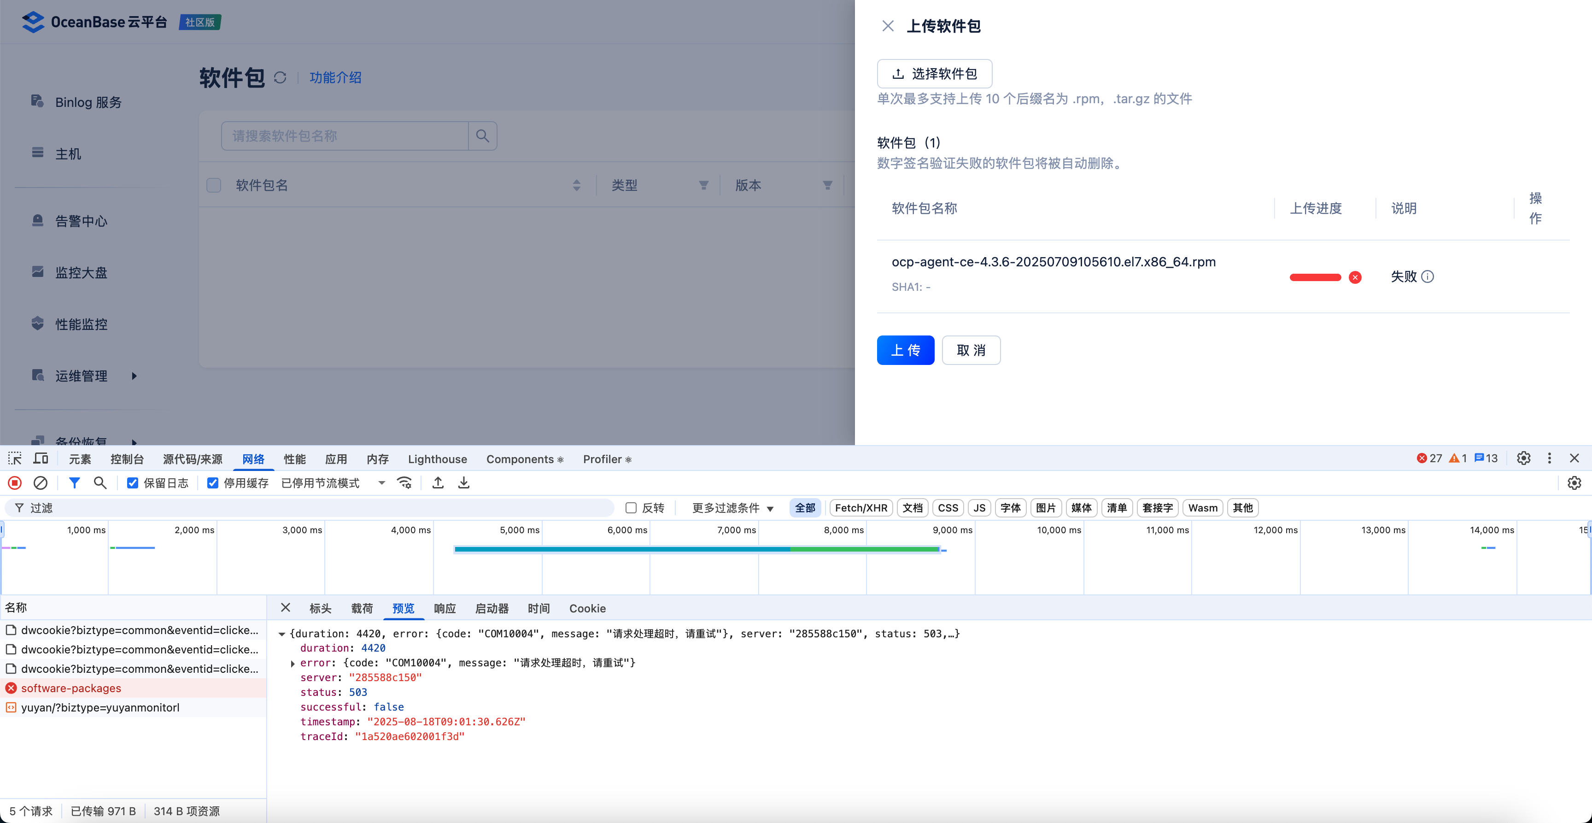Screen dimensions: 1592x823
Task: Stop recording network log
Action: pyautogui.click(x=15, y=483)
